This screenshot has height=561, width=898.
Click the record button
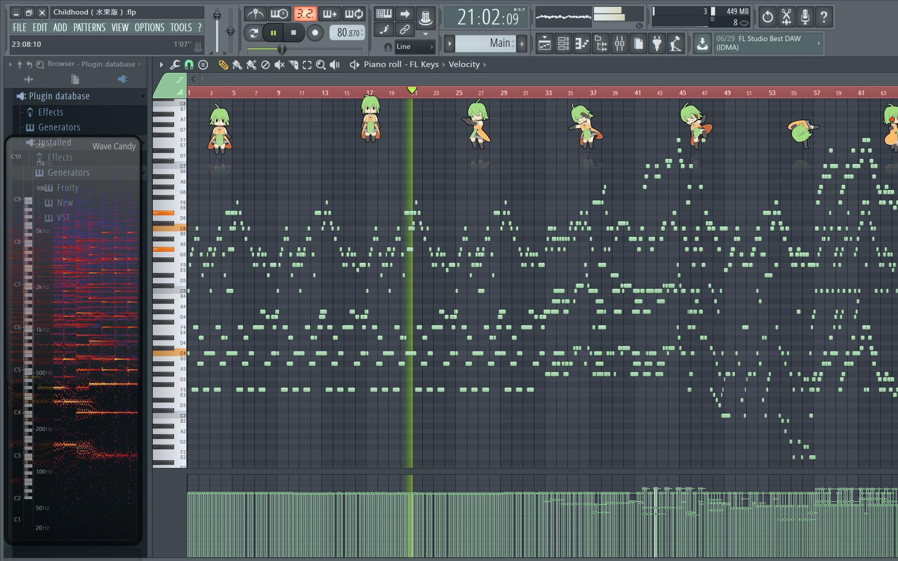[315, 33]
